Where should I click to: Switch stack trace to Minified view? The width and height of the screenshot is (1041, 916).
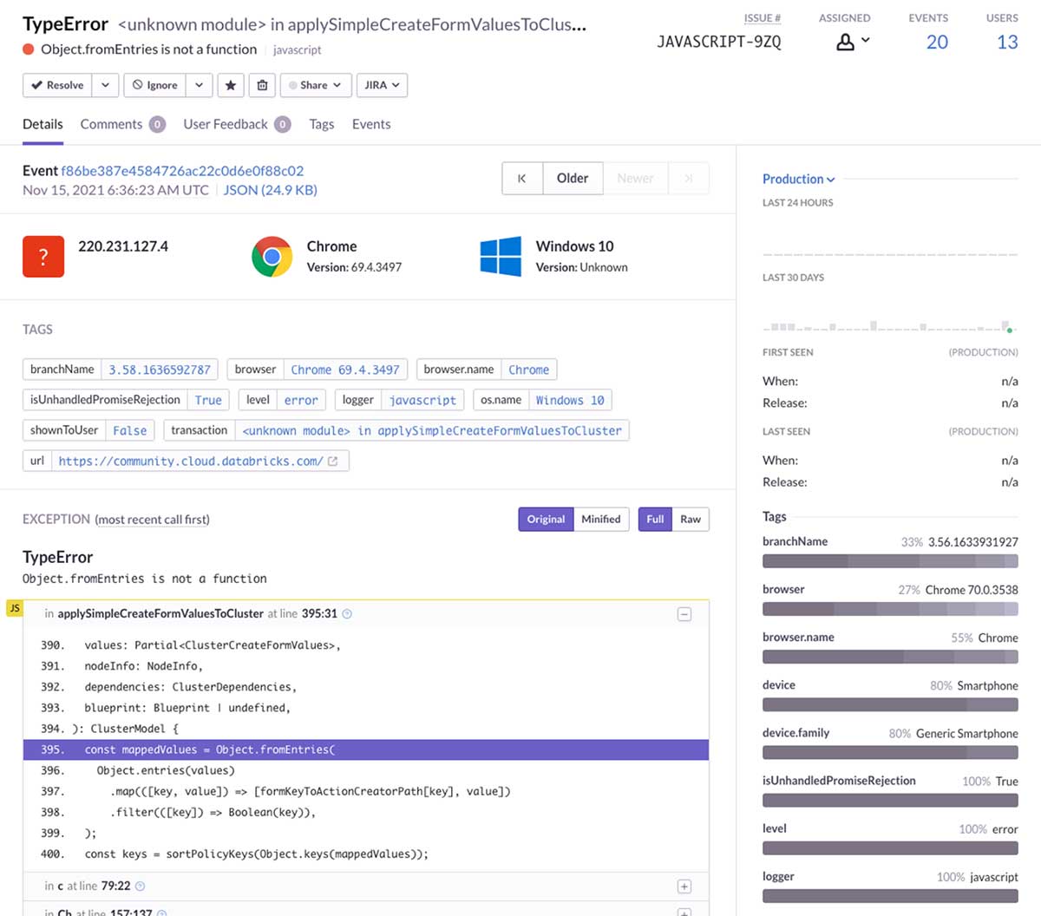(x=601, y=519)
